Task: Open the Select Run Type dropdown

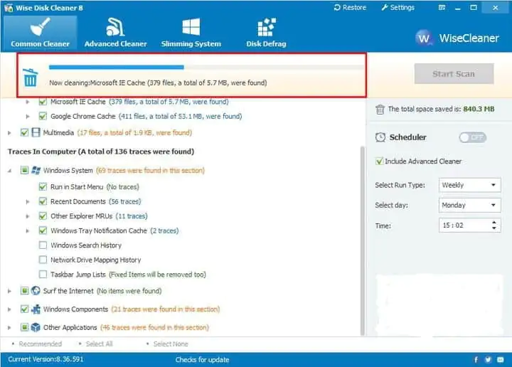Action: (x=470, y=185)
